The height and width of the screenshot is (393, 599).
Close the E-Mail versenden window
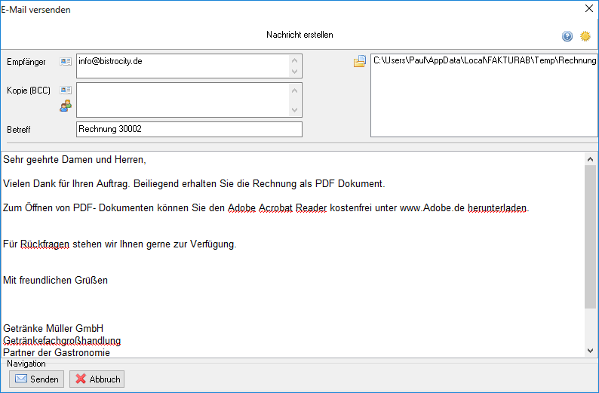pyautogui.click(x=589, y=8)
